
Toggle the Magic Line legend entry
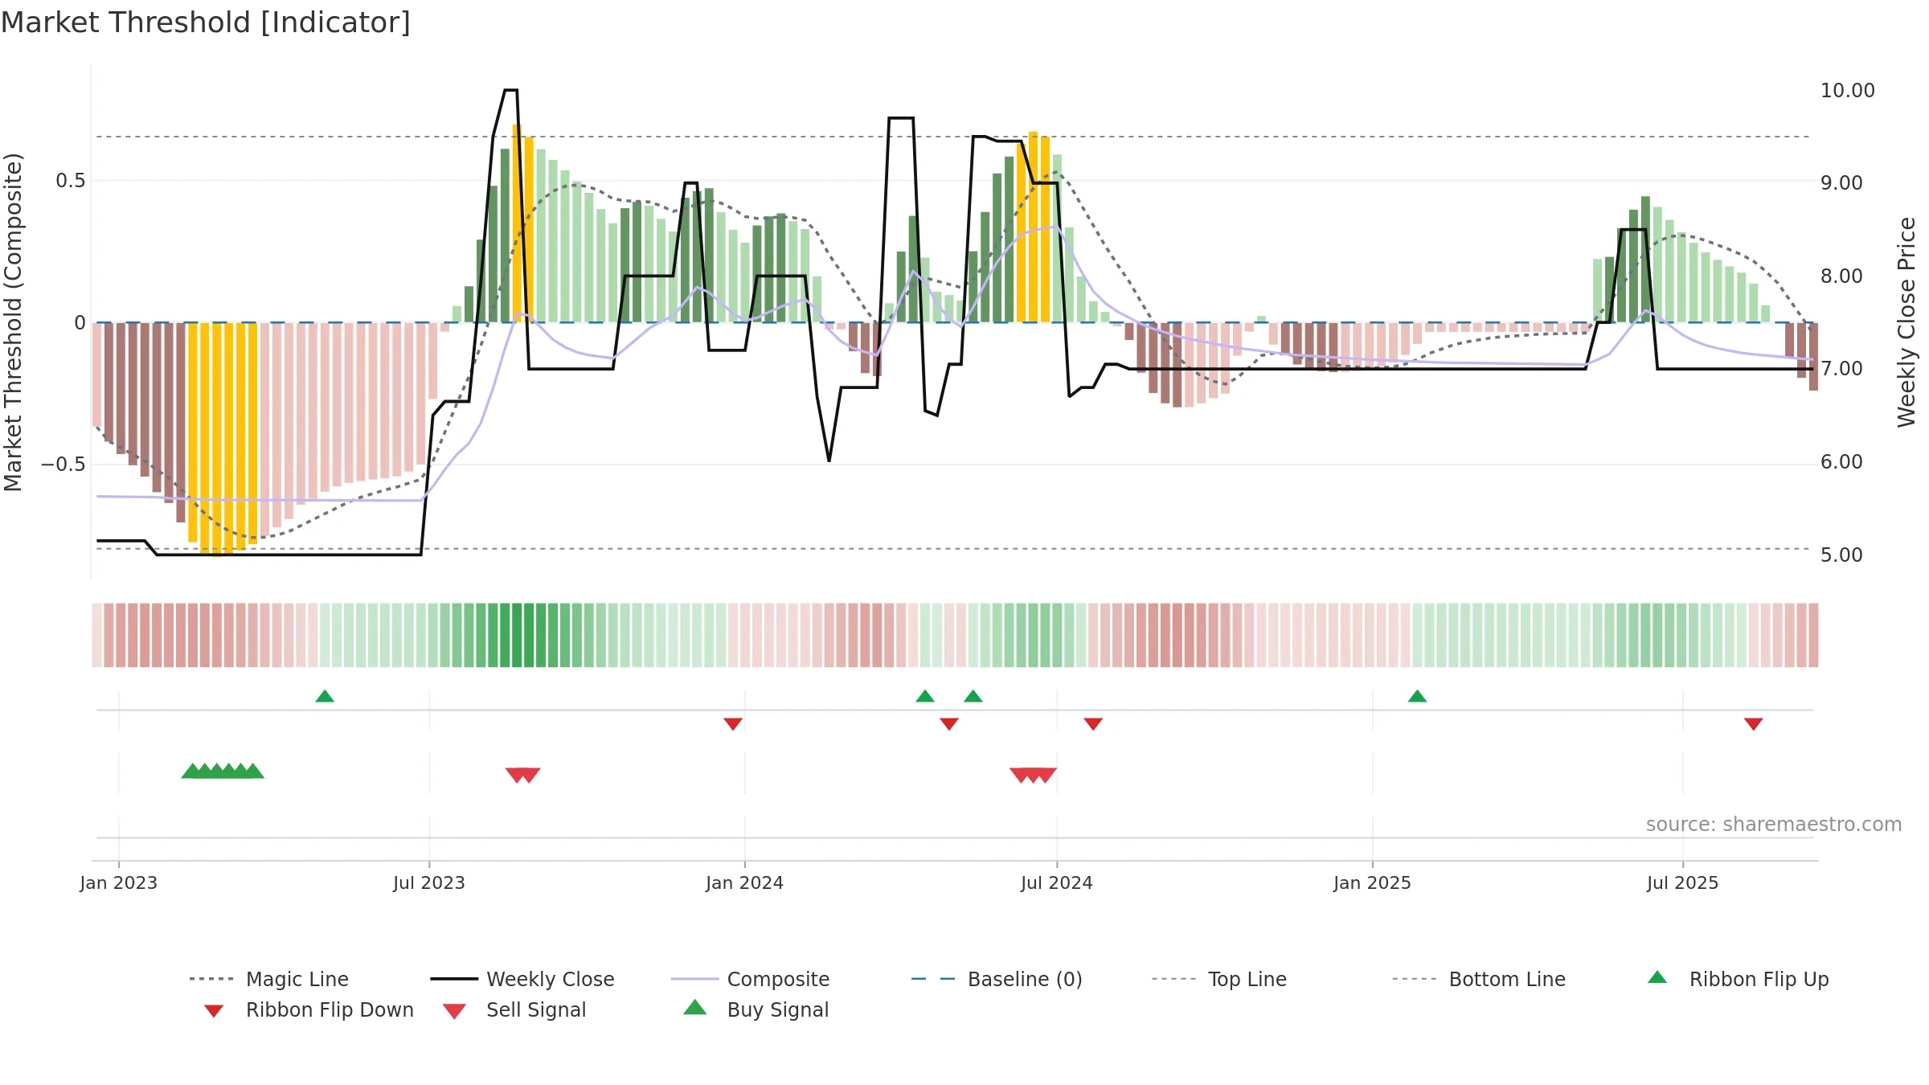(268, 979)
